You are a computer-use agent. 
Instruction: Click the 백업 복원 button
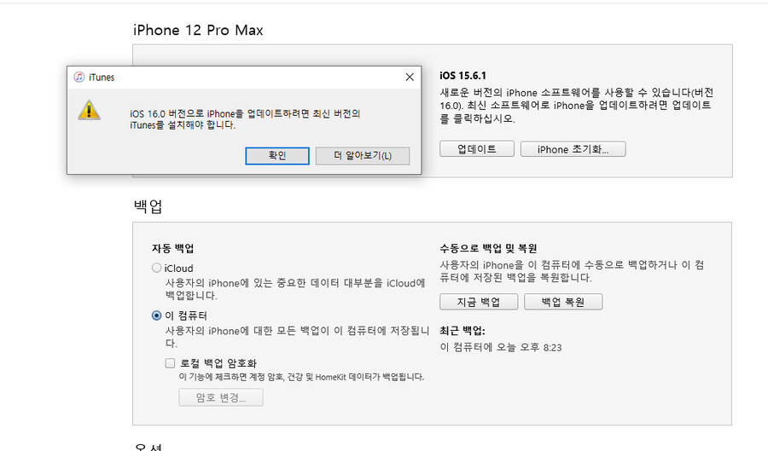tap(563, 302)
